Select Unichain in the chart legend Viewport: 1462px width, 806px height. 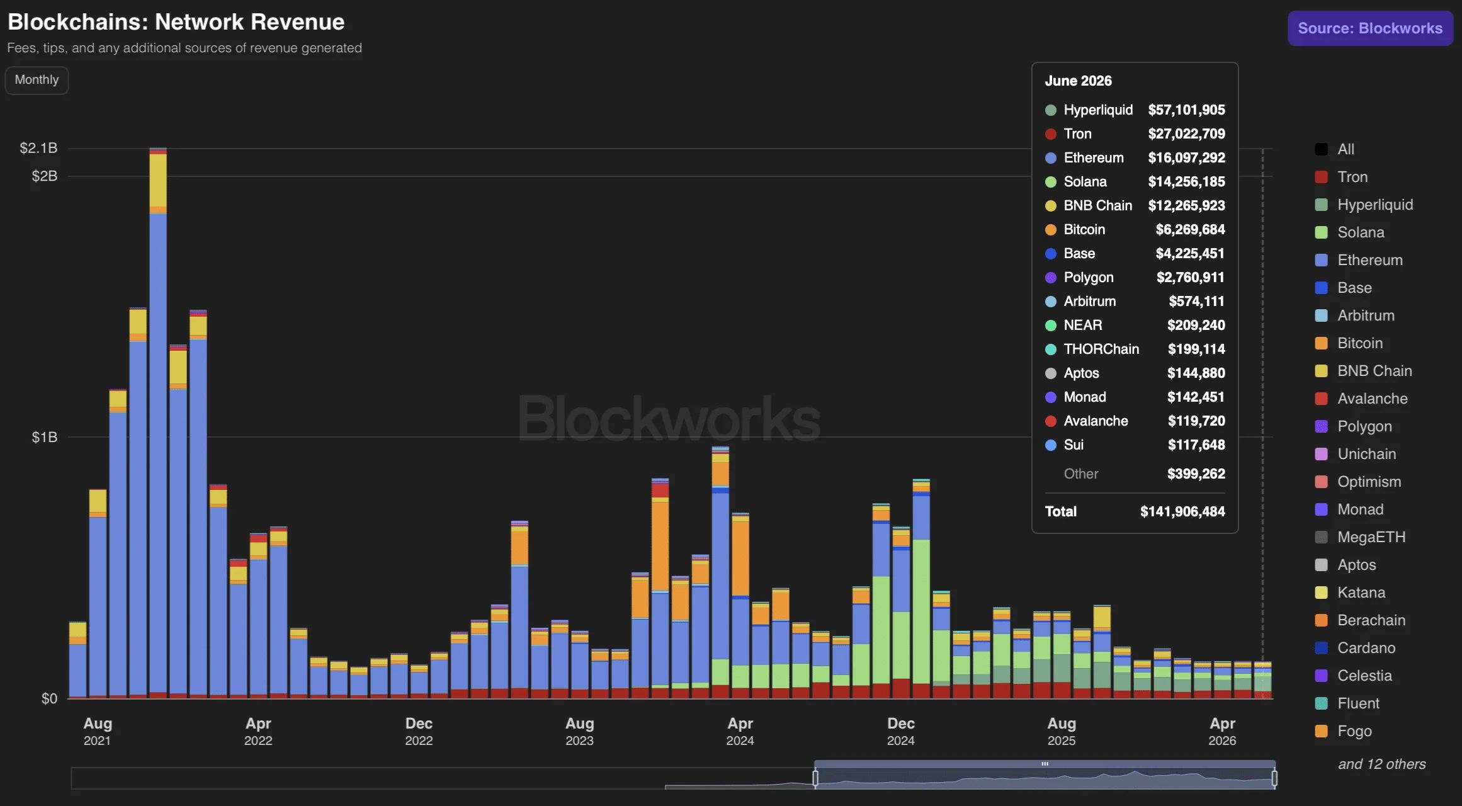1356,454
